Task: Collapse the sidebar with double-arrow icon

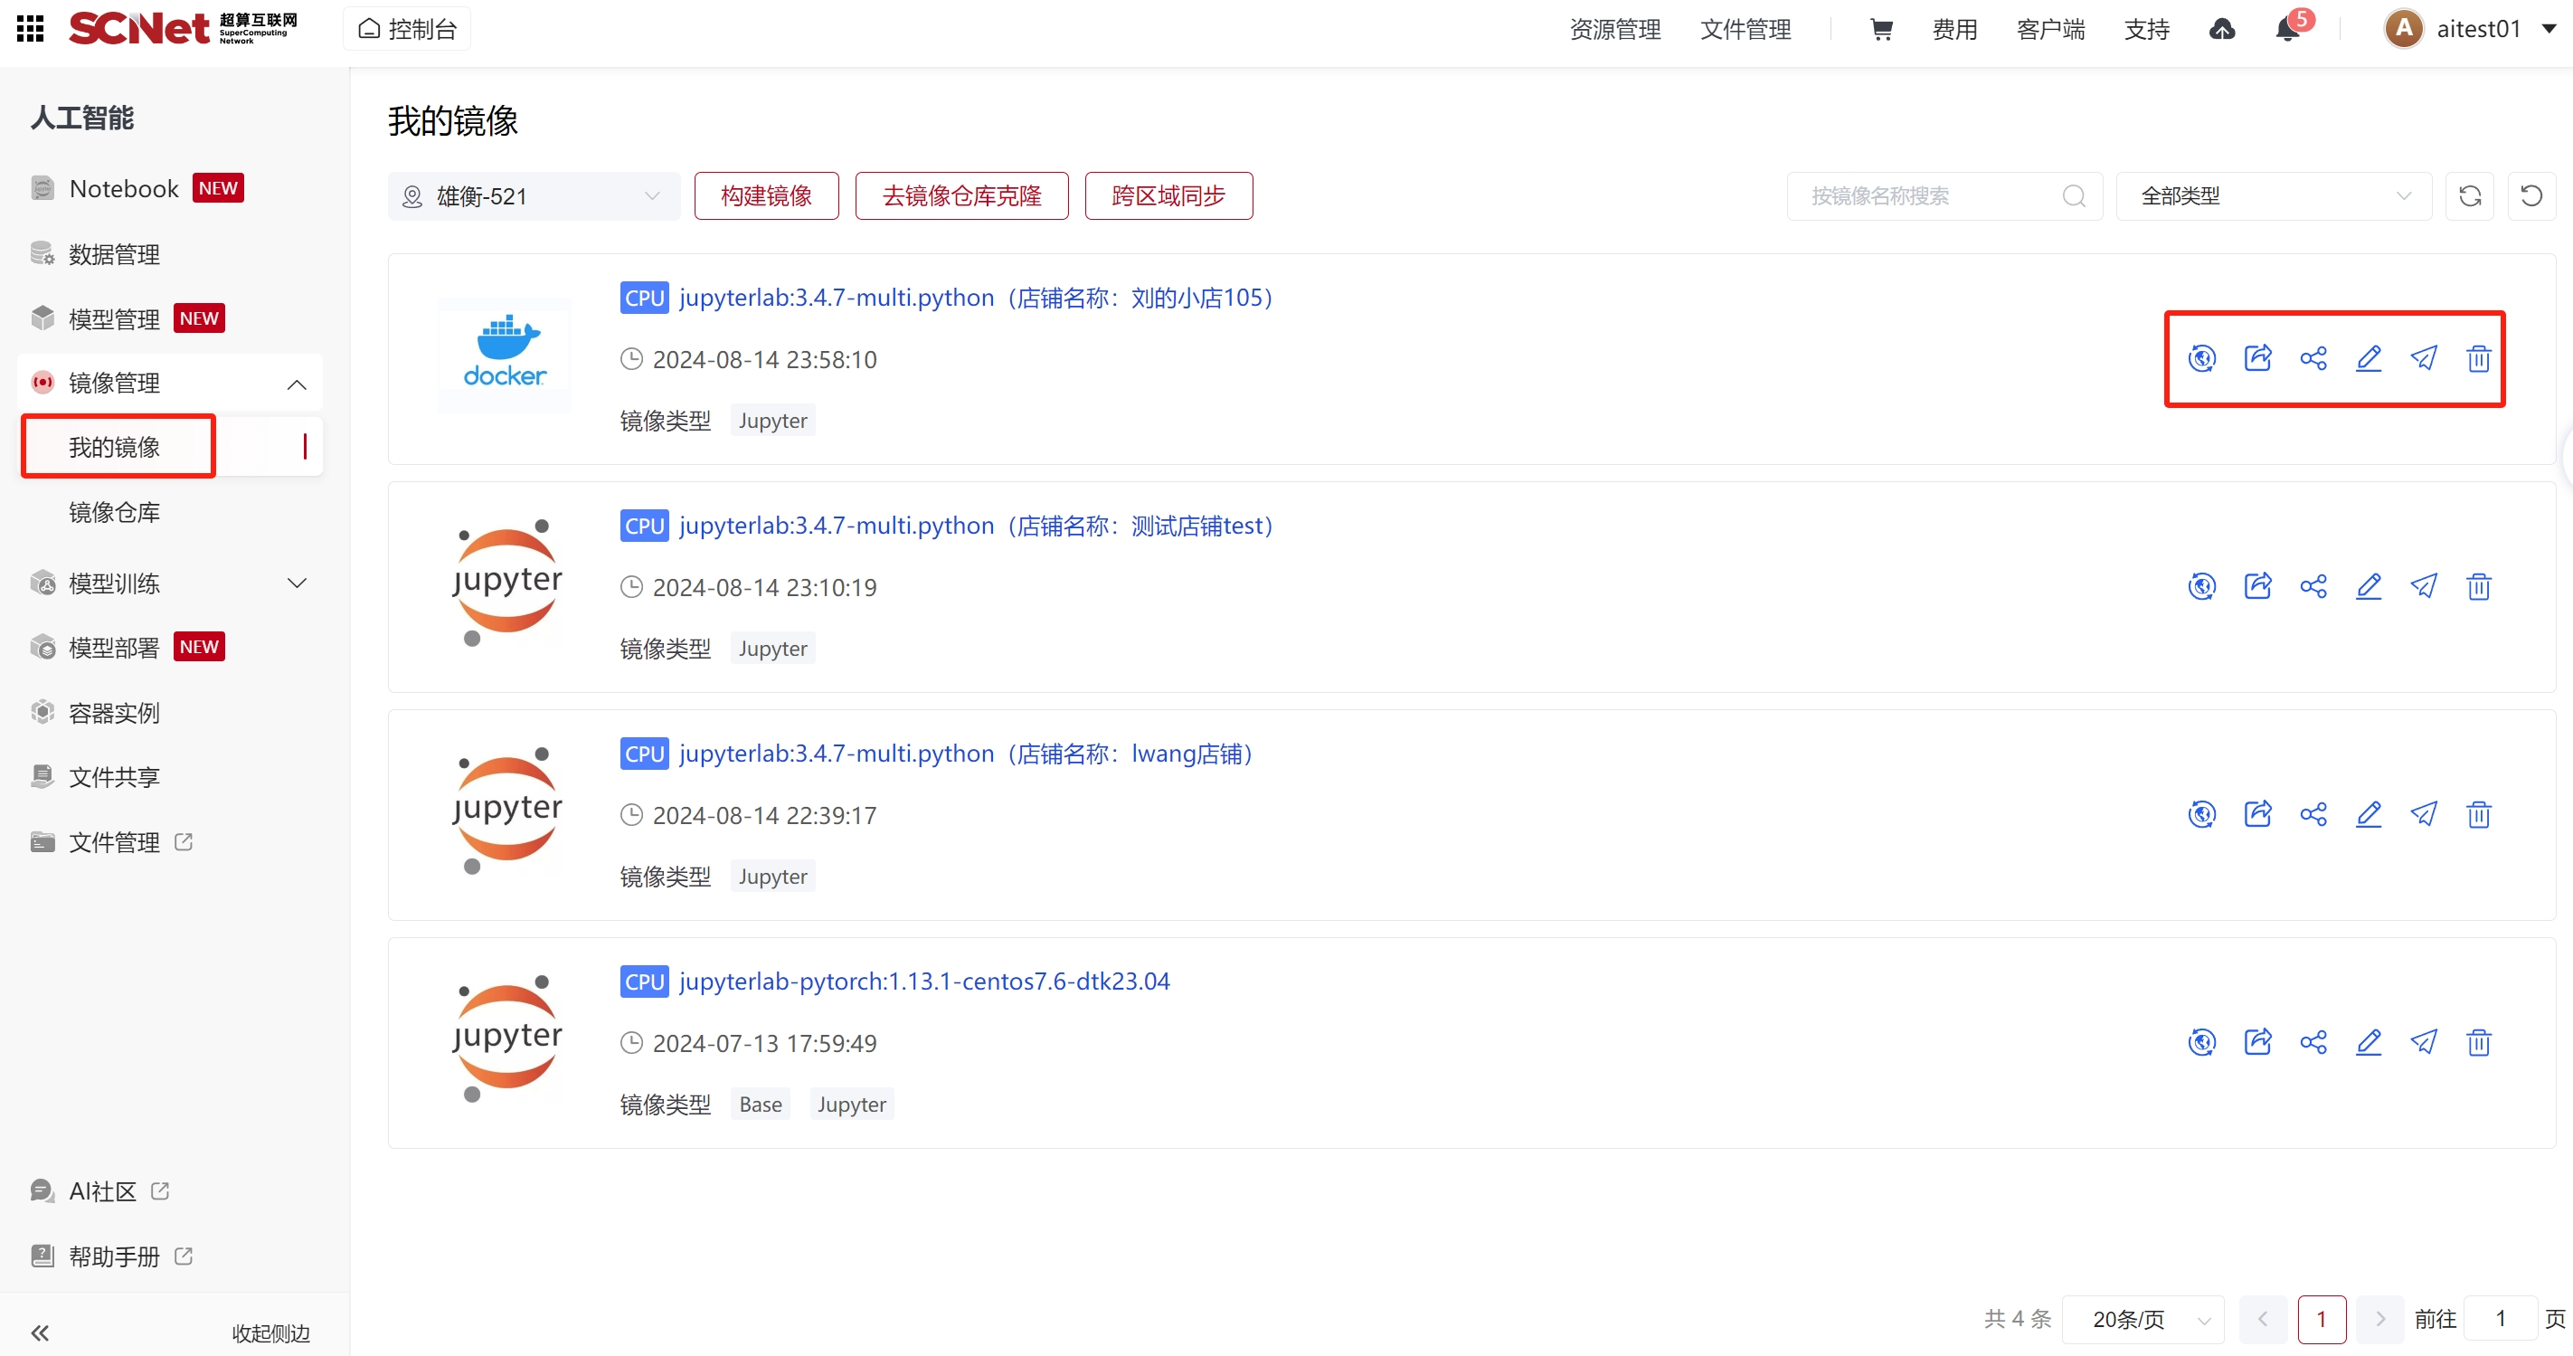Action: click(40, 1332)
